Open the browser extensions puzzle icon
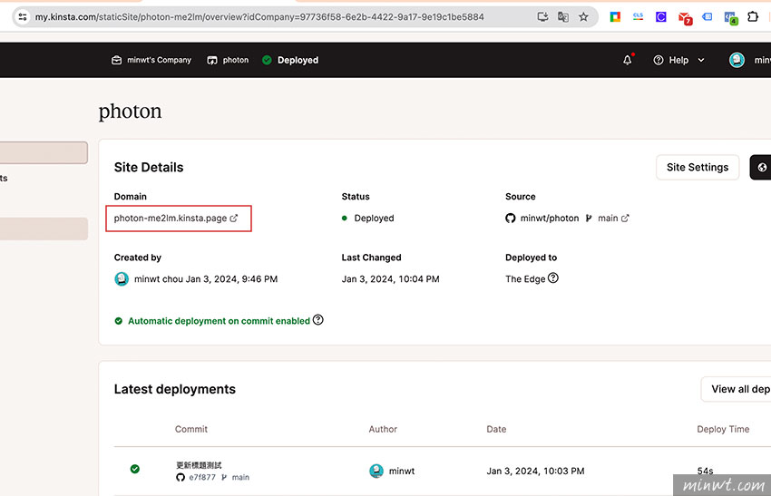Screen dimensions: 771x496 click(x=752, y=17)
